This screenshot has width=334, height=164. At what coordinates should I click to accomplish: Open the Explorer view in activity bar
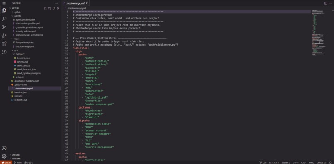pyautogui.click(x=4, y=10)
